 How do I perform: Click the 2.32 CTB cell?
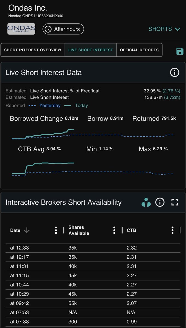tap(132, 248)
